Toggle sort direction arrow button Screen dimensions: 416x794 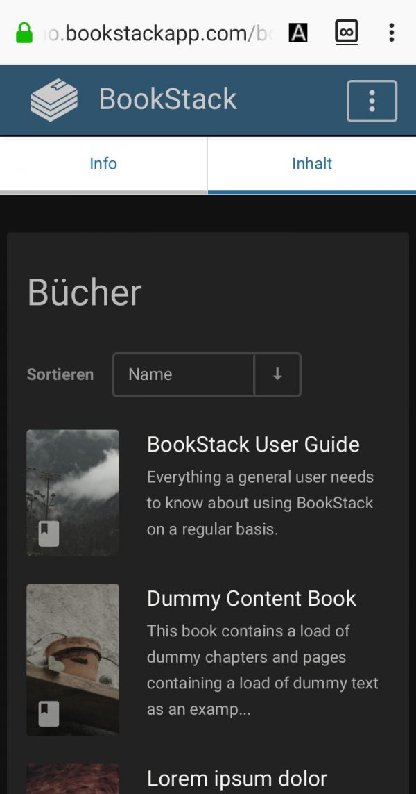(277, 374)
